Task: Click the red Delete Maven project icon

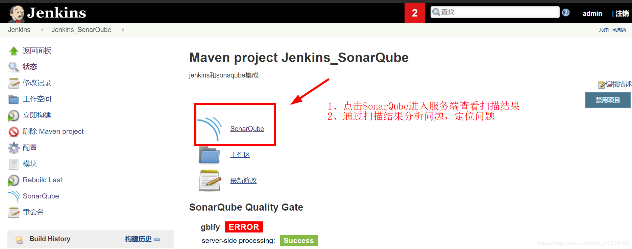Action: (14, 132)
